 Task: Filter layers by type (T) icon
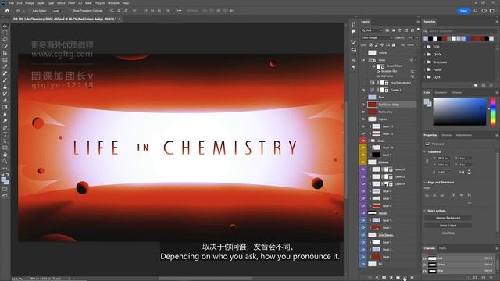click(x=399, y=30)
